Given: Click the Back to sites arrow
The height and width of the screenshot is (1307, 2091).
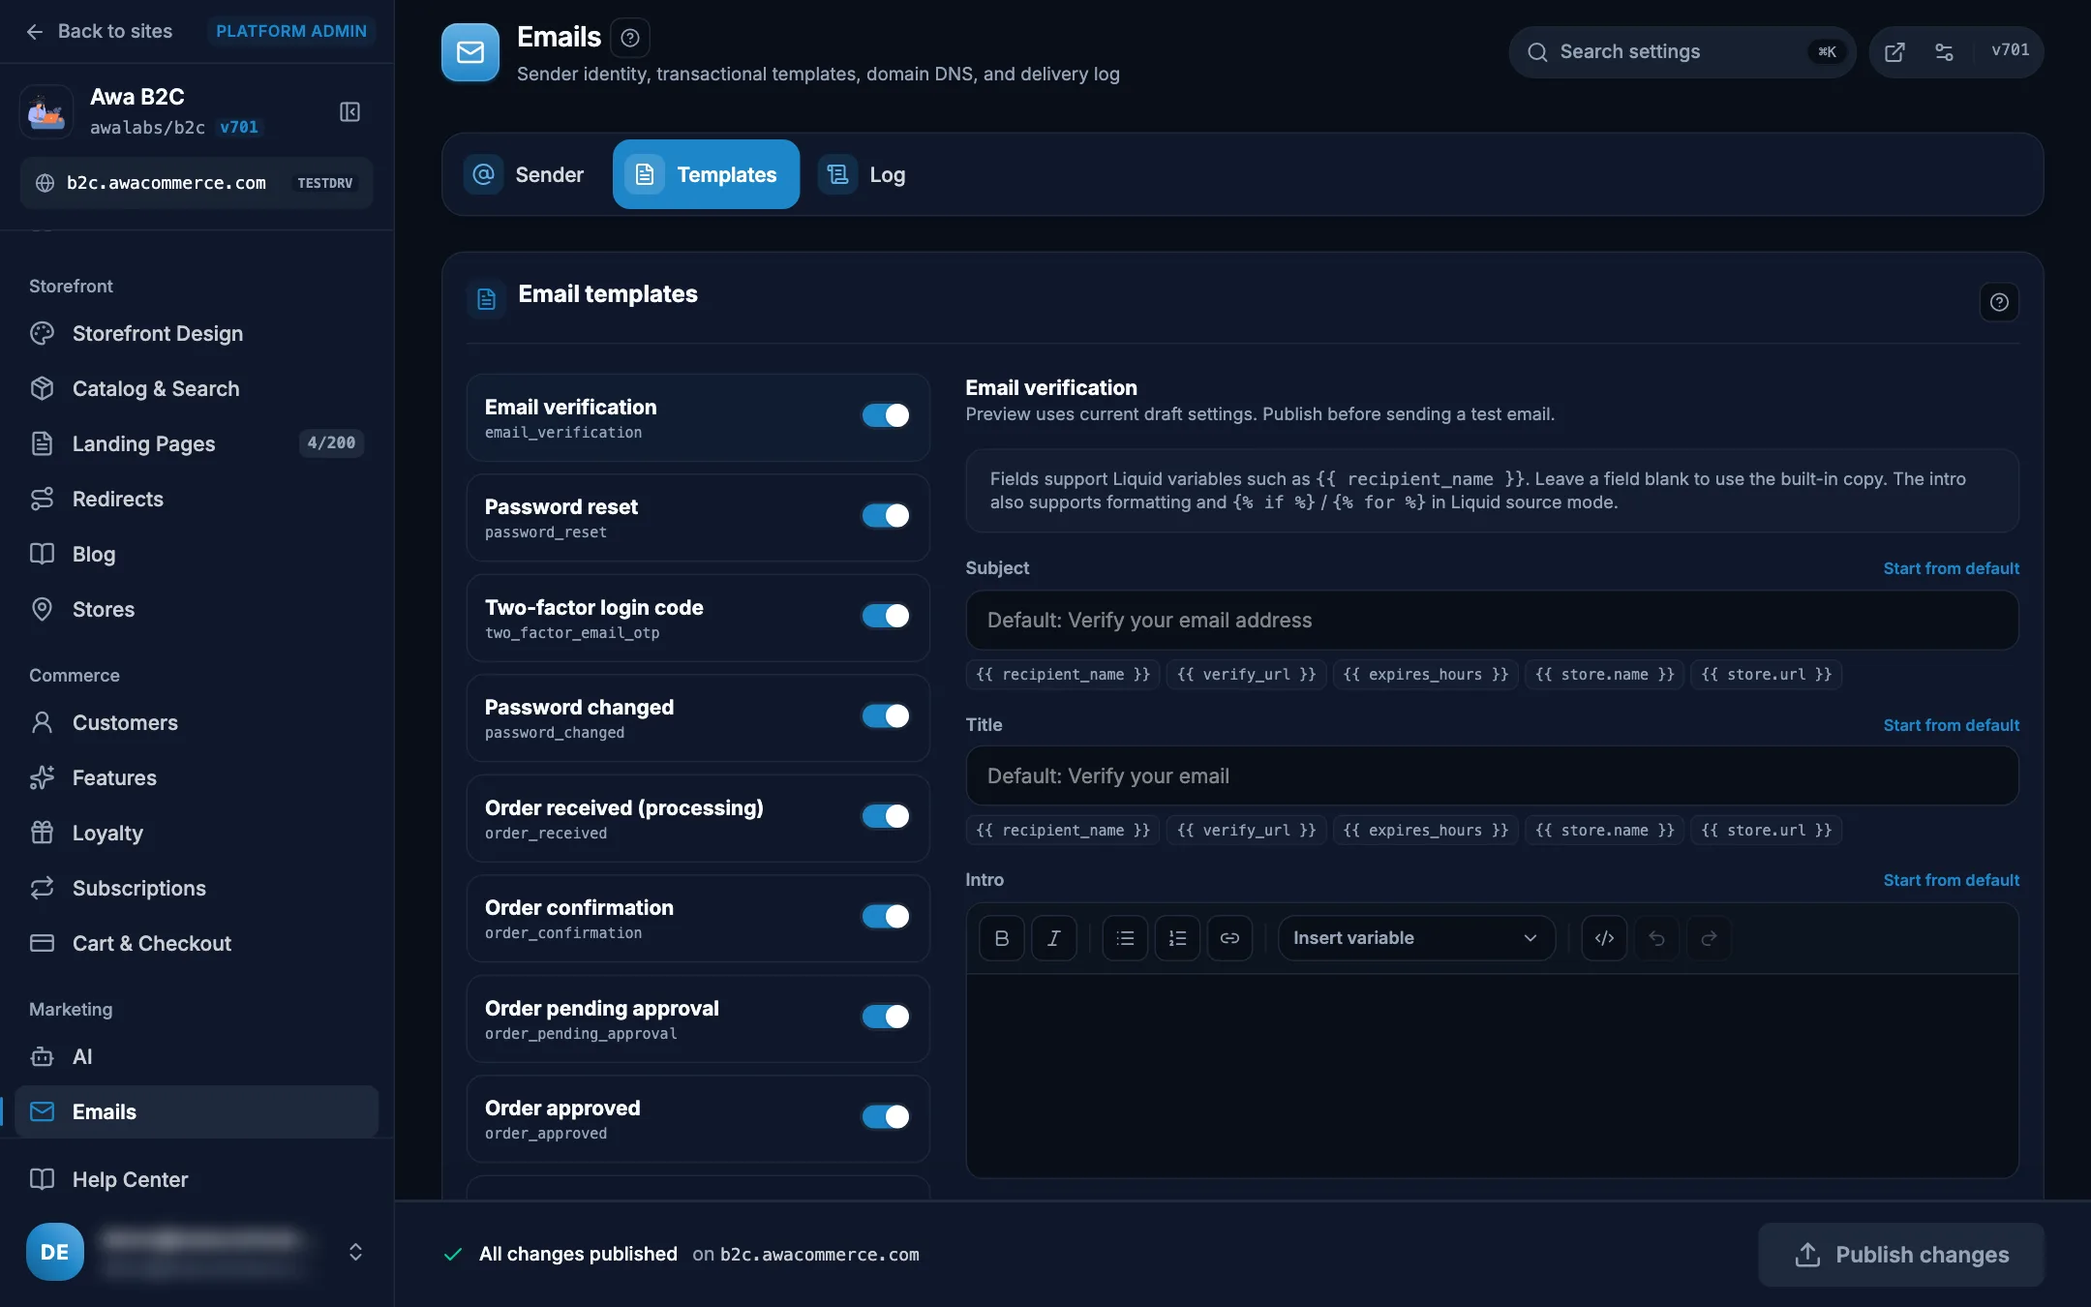Looking at the screenshot, I should pos(35,31).
